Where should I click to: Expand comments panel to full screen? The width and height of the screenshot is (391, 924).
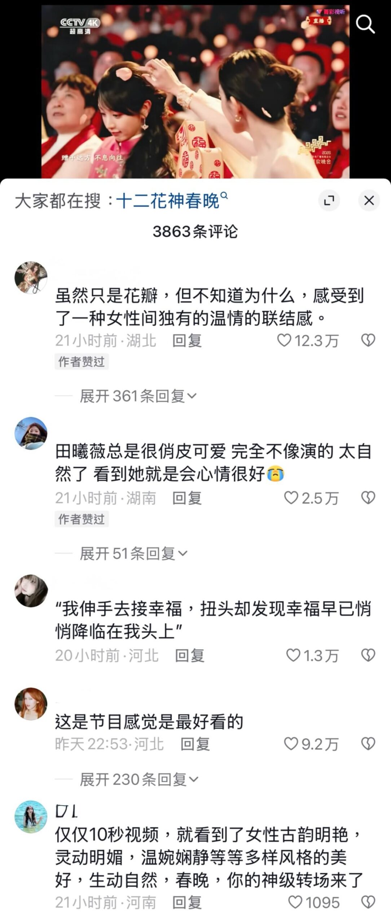(x=329, y=200)
